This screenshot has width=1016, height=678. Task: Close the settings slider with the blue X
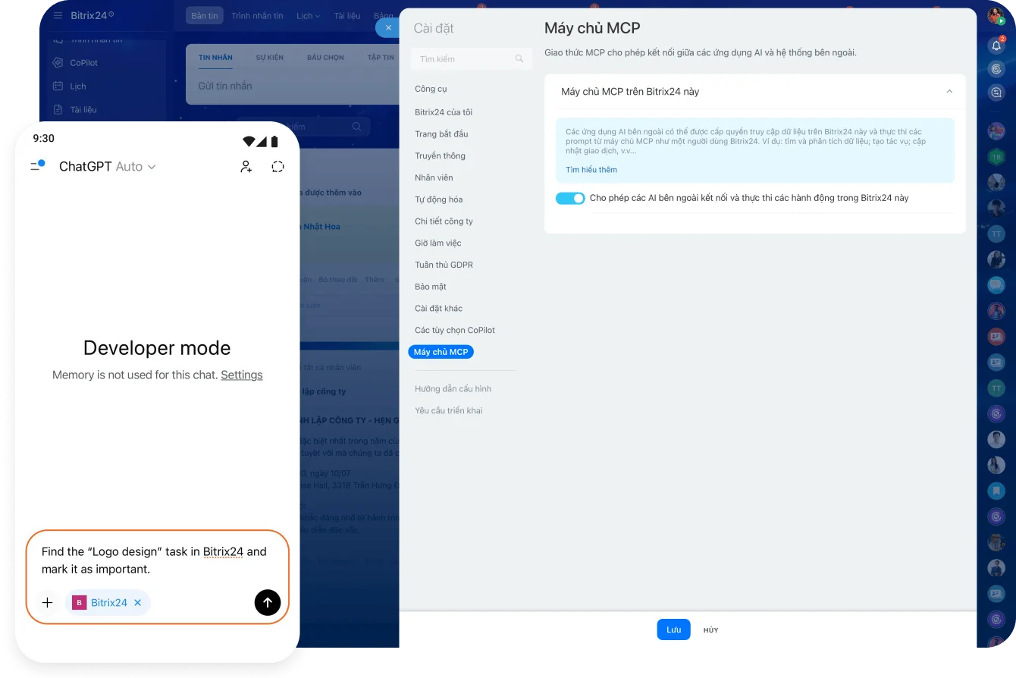388,27
